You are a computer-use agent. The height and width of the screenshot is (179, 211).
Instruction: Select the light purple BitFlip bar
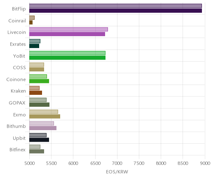pos(115,6)
